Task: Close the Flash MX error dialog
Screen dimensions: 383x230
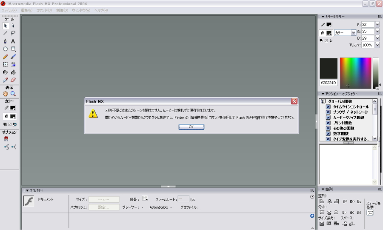Action: [x=294, y=101]
